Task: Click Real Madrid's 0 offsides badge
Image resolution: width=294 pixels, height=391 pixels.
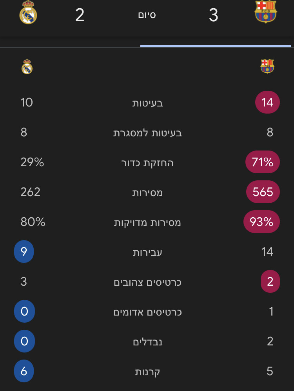Action: (x=24, y=341)
